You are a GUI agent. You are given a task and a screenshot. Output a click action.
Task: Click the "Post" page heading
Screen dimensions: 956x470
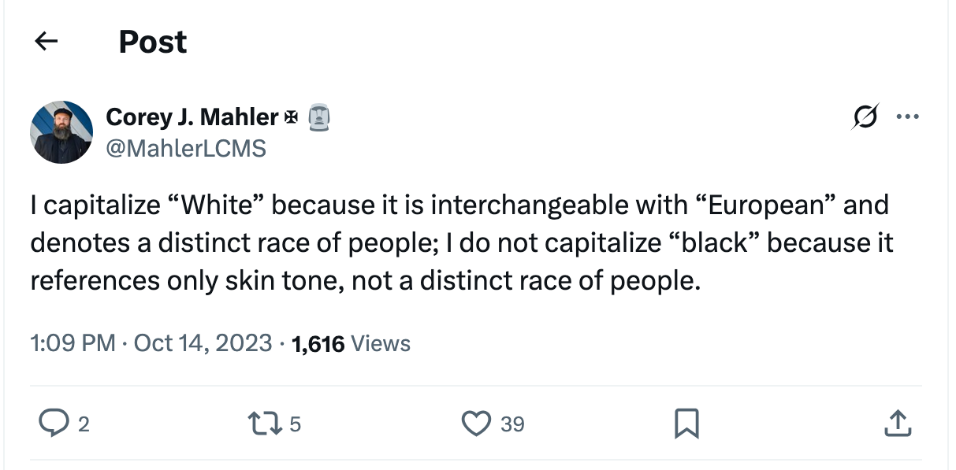click(x=153, y=42)
